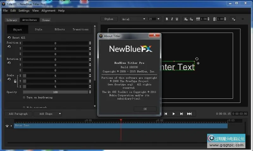Open the text case T dropdown

pos(233,19)
